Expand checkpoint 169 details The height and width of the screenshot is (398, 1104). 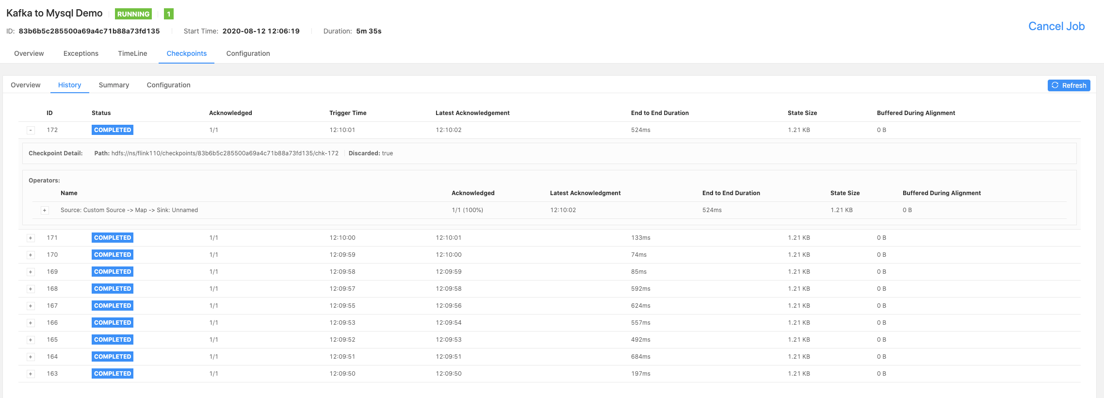click(x=31, y=272)
